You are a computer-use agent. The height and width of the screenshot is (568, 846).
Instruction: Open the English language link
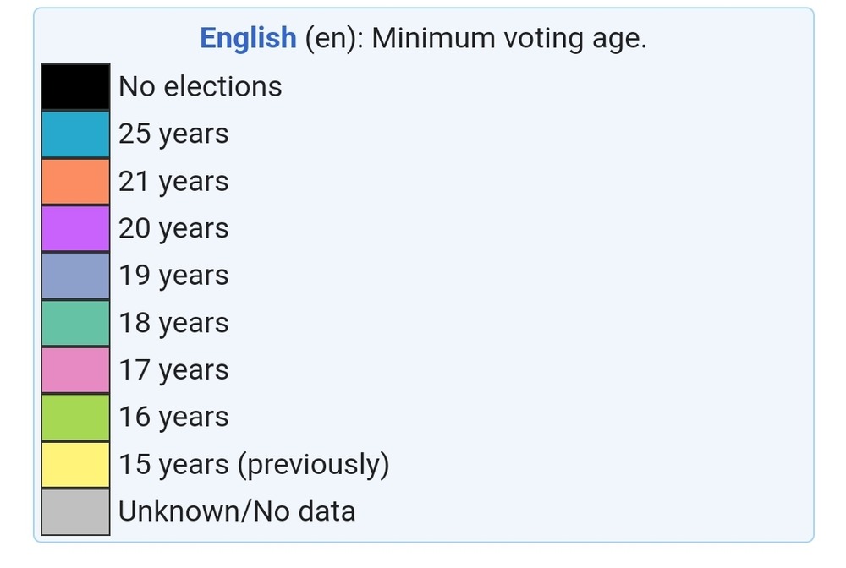[x=248, y=39]
